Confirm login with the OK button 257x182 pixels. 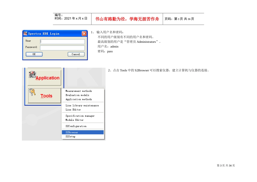click(34, 54)
